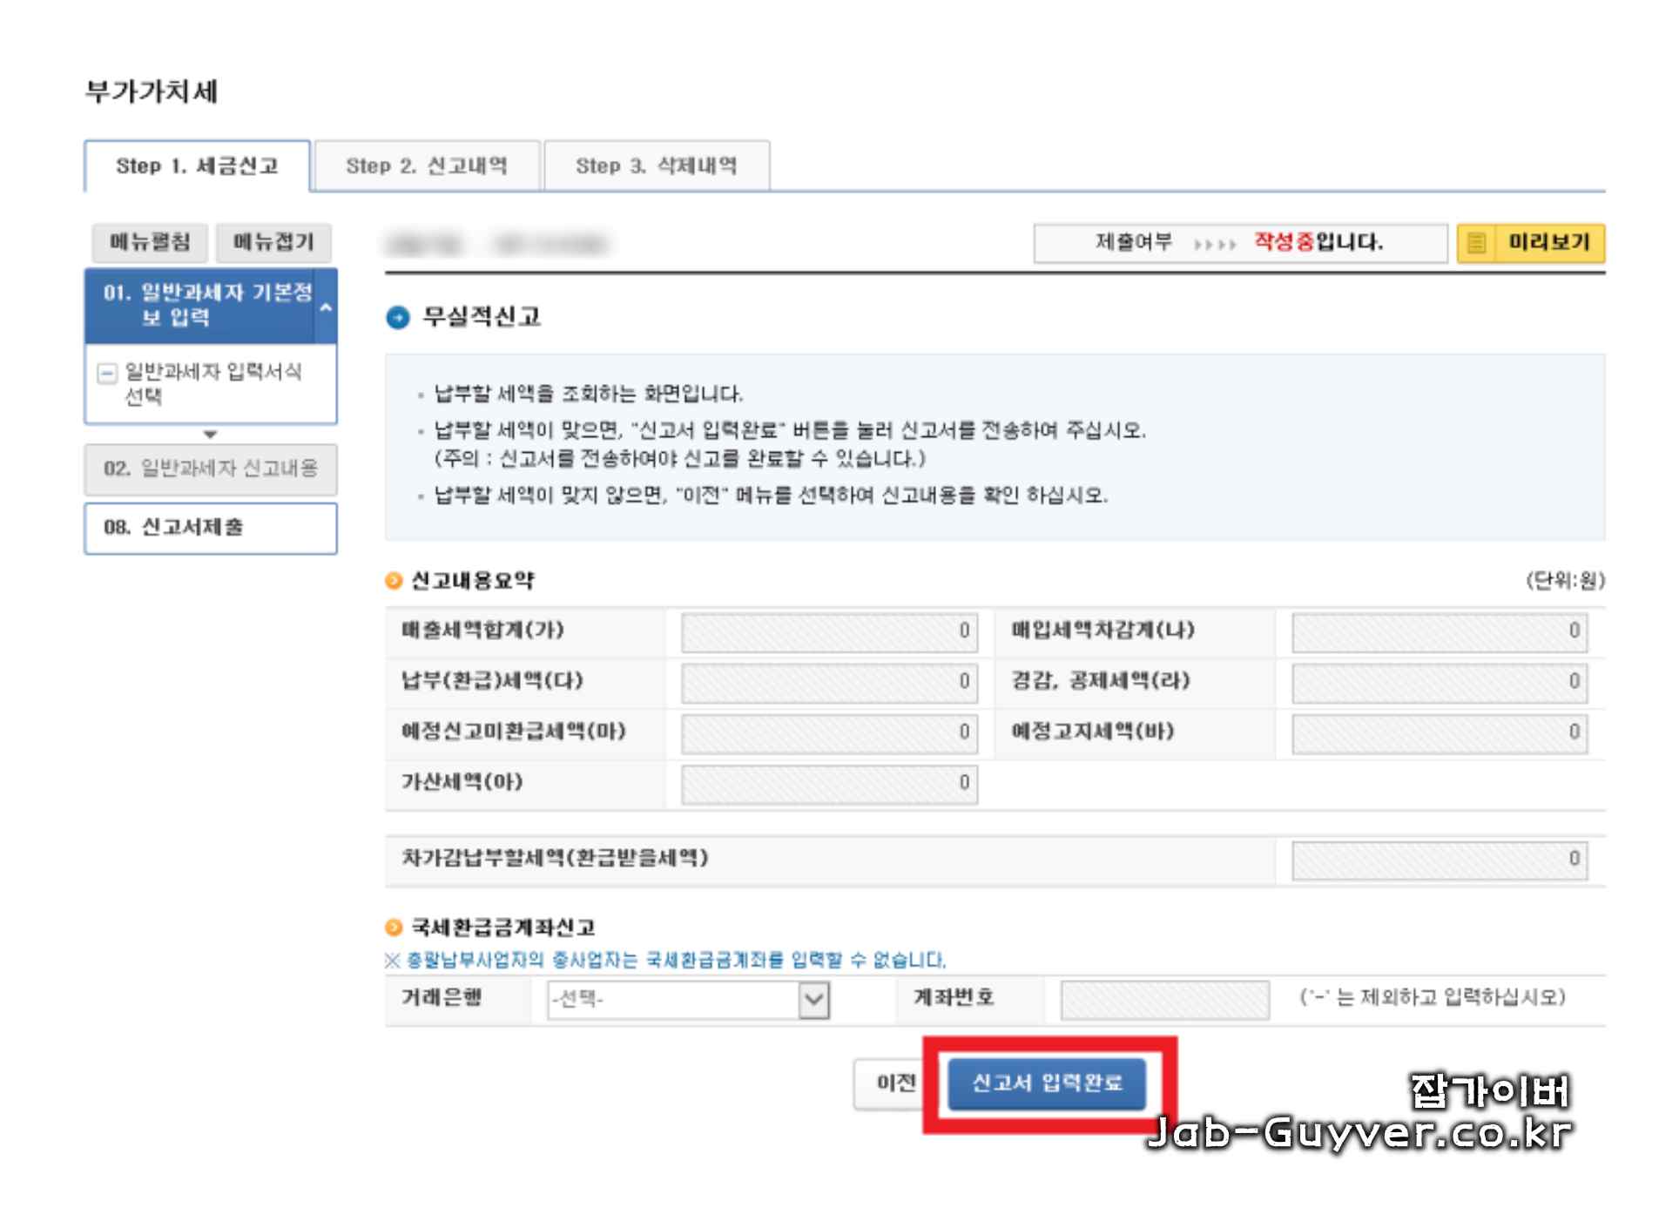Toggle the minus box beside 일반과세자 입력서식 선택
The image size is (1679, 1228).
[x=107, y=374]
